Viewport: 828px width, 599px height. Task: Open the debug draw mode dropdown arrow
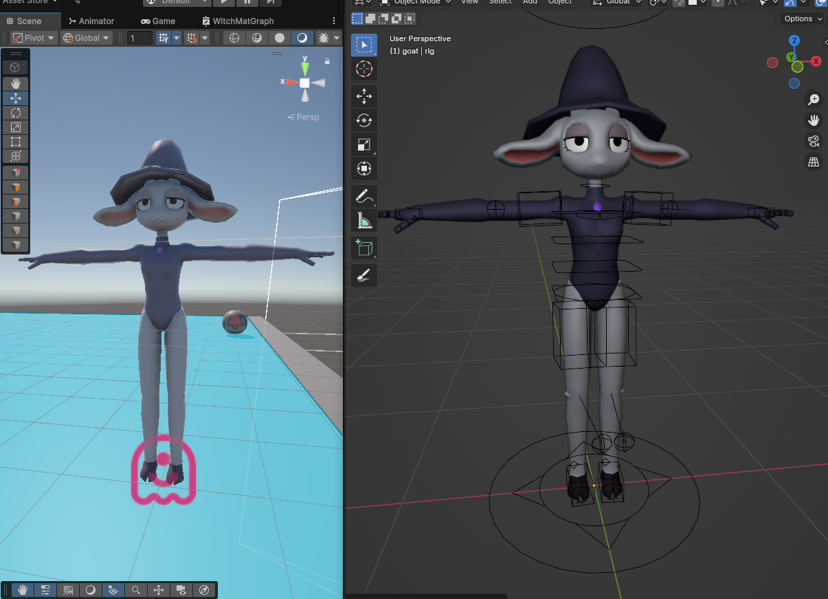[336, 38]
